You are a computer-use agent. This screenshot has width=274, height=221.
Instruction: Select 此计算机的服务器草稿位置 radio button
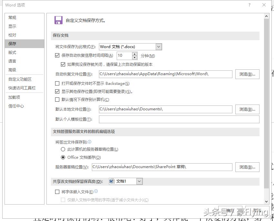[64, 149]
